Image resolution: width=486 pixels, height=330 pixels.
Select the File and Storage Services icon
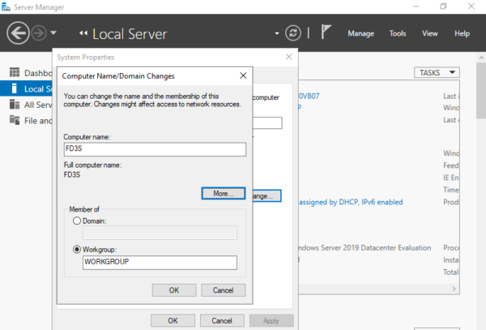tap(15, 120)
